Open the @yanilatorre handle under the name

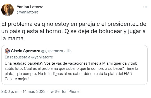coord(28,12)
